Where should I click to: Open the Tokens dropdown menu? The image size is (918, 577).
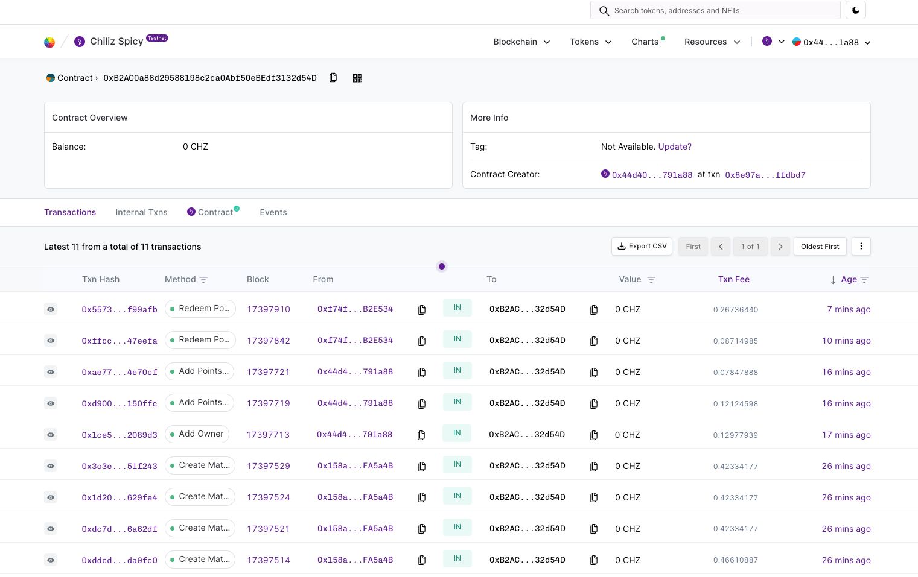(x=591, y=42)
